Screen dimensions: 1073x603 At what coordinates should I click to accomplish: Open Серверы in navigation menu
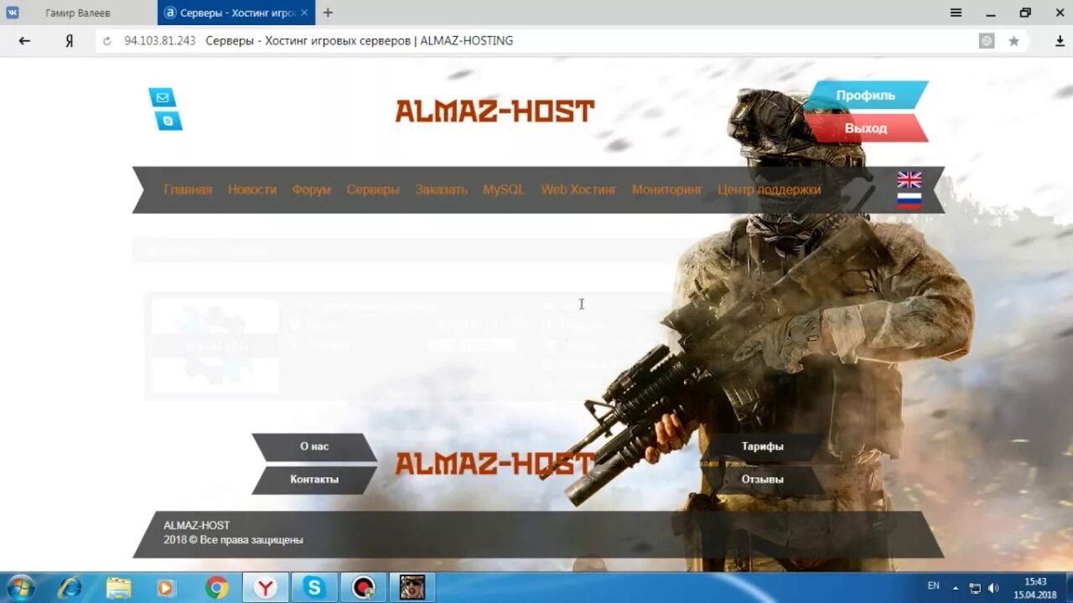pyautogui.click(x=373, y=189)
